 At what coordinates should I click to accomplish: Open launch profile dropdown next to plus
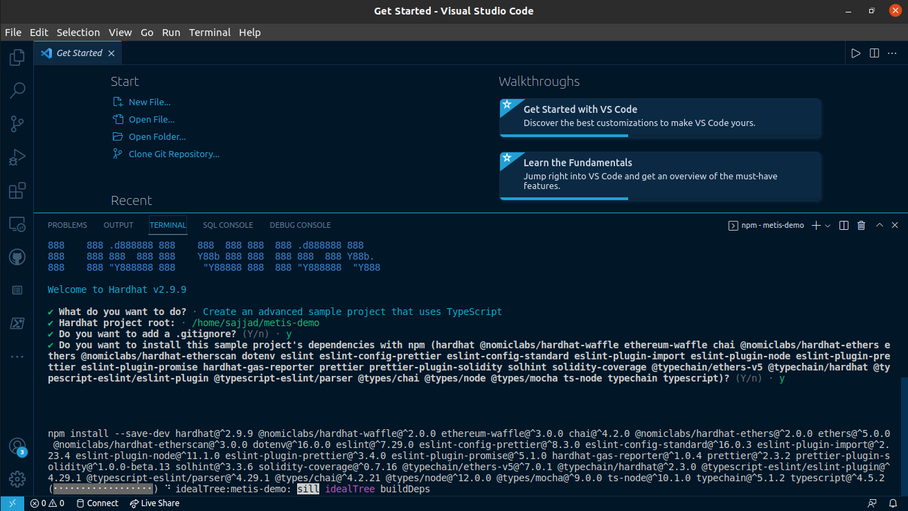point(828,225)
